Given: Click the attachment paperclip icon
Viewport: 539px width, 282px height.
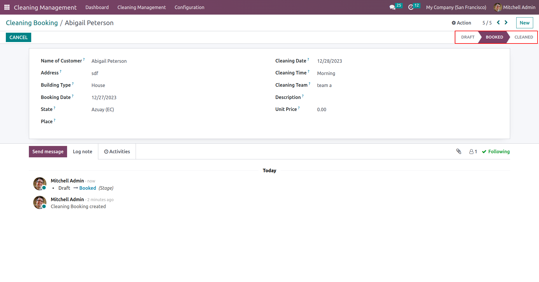Looking at the screenshot, I should tap(459, 151).
